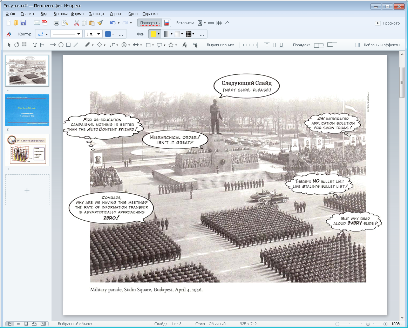Insert a hyperlink using chain icon
This screenshot has width=408, height=328.
click(x=211, y=23)
